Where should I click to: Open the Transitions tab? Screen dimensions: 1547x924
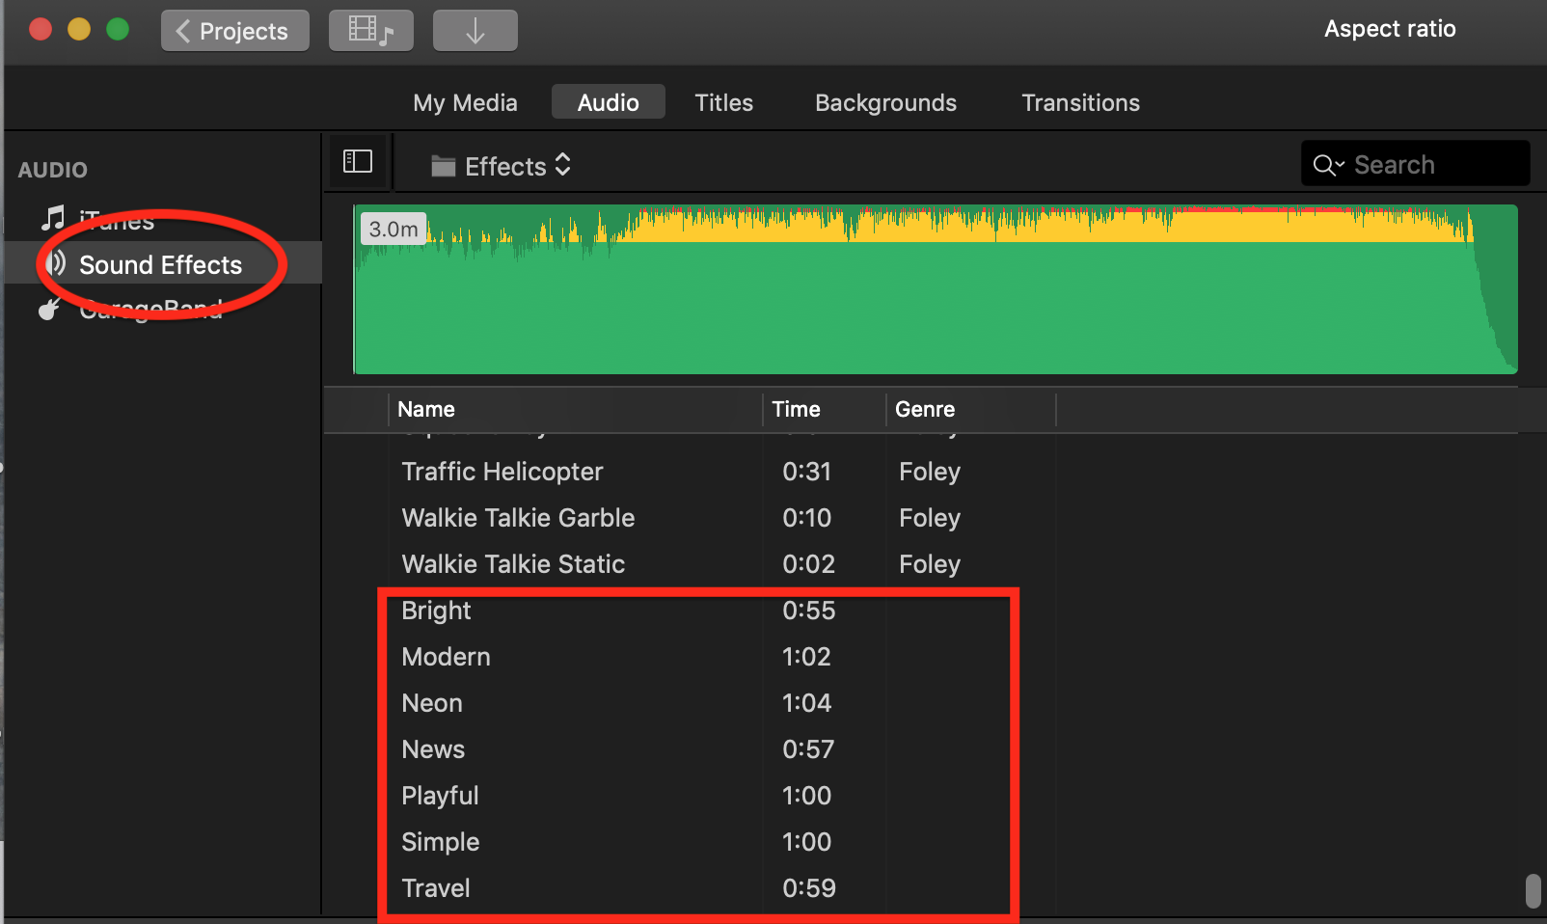(1080, 102)
